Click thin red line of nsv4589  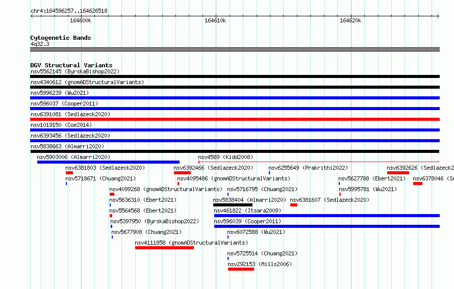click(319, 162)
